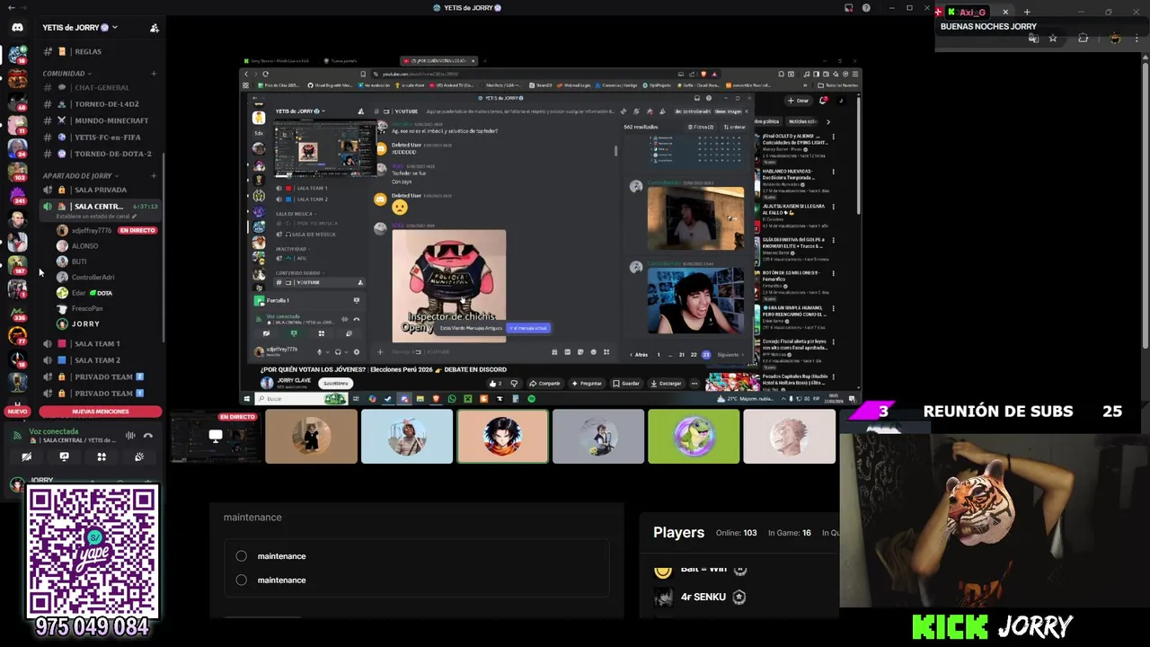The image size is (1150, 647).
Task: Join the SALA PRIVADA voice channel
Action: pyautogui.click(x=101, y=190)
